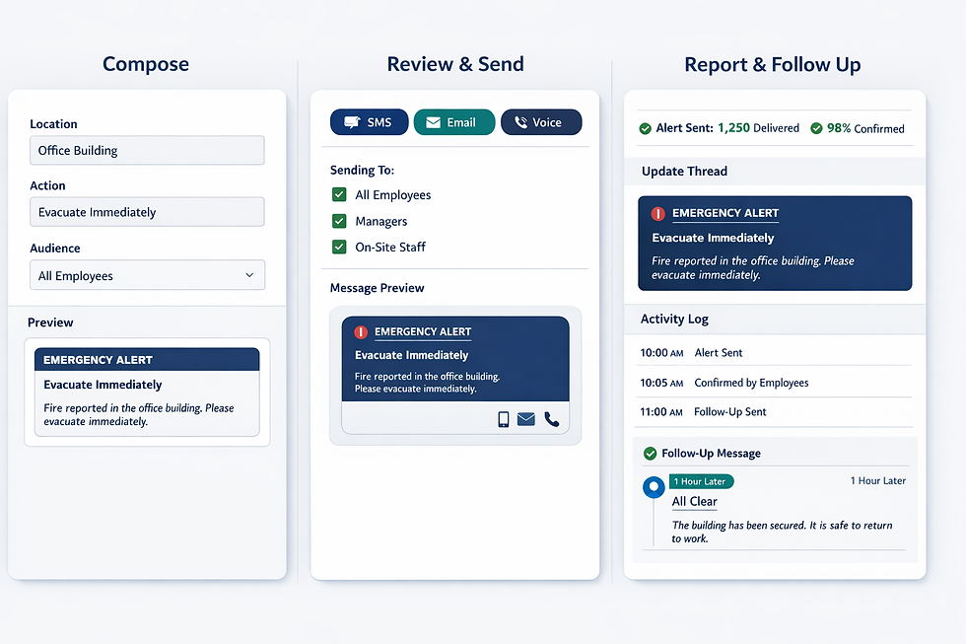Screen dimensions: 966x644
Task: Click the Action field Evacuate Immediately
Action: click(147, 212)
